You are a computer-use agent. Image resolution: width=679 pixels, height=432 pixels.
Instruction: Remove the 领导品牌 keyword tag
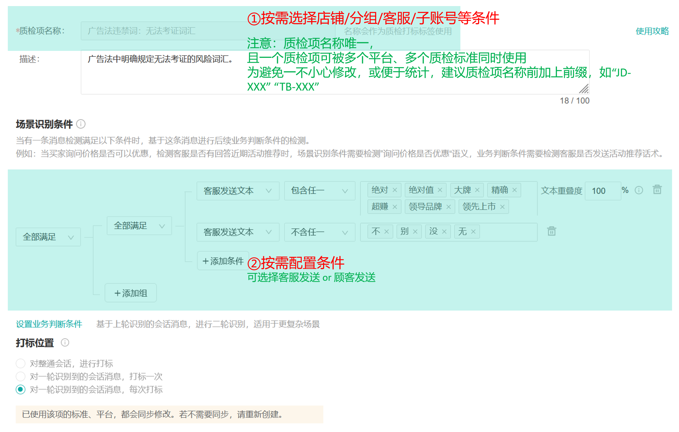(449, 207)
